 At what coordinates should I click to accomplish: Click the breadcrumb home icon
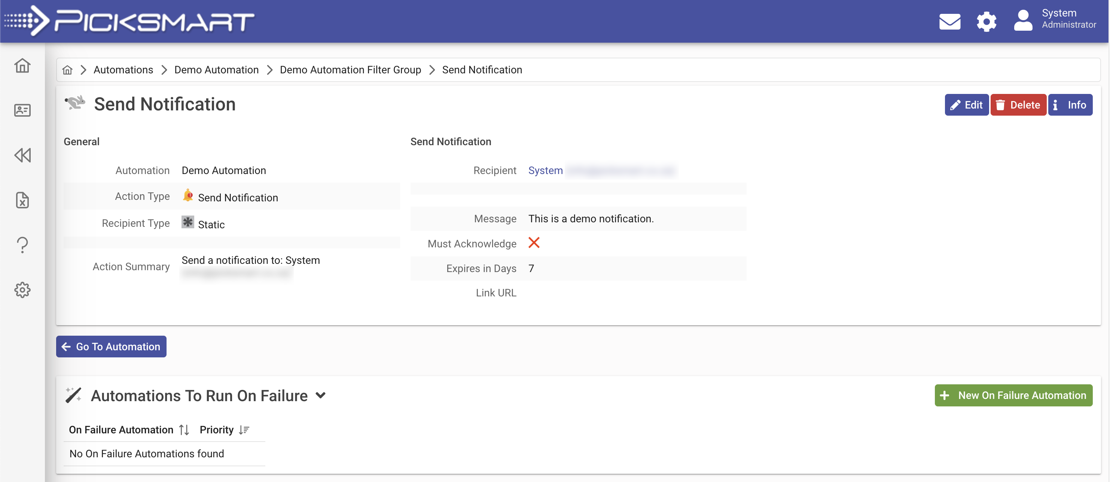coord(67,70)
